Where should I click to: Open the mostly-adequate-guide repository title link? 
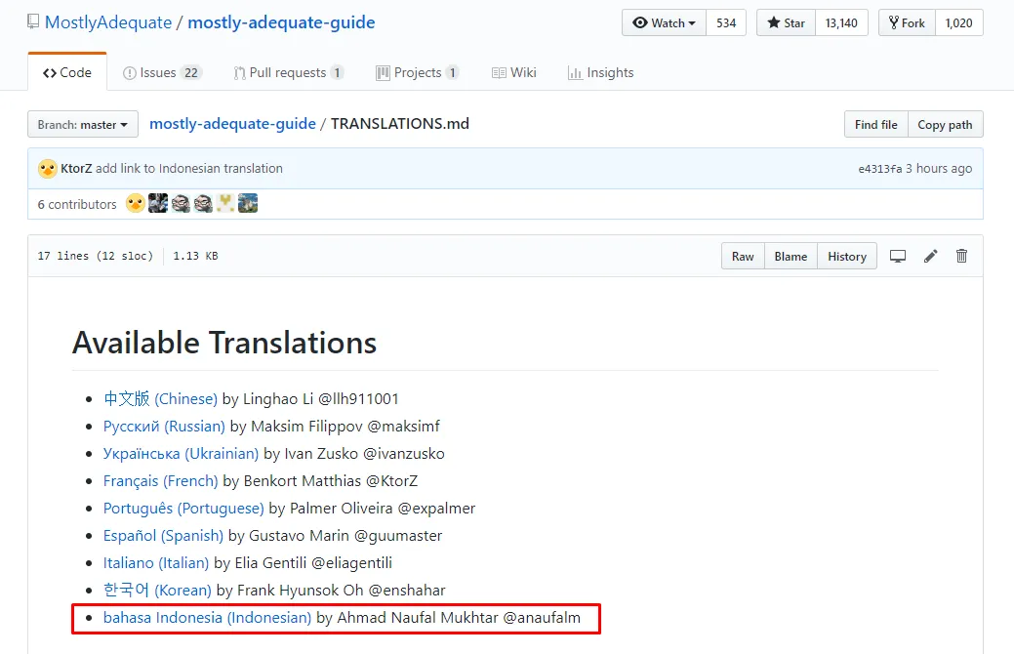[281, 22]
